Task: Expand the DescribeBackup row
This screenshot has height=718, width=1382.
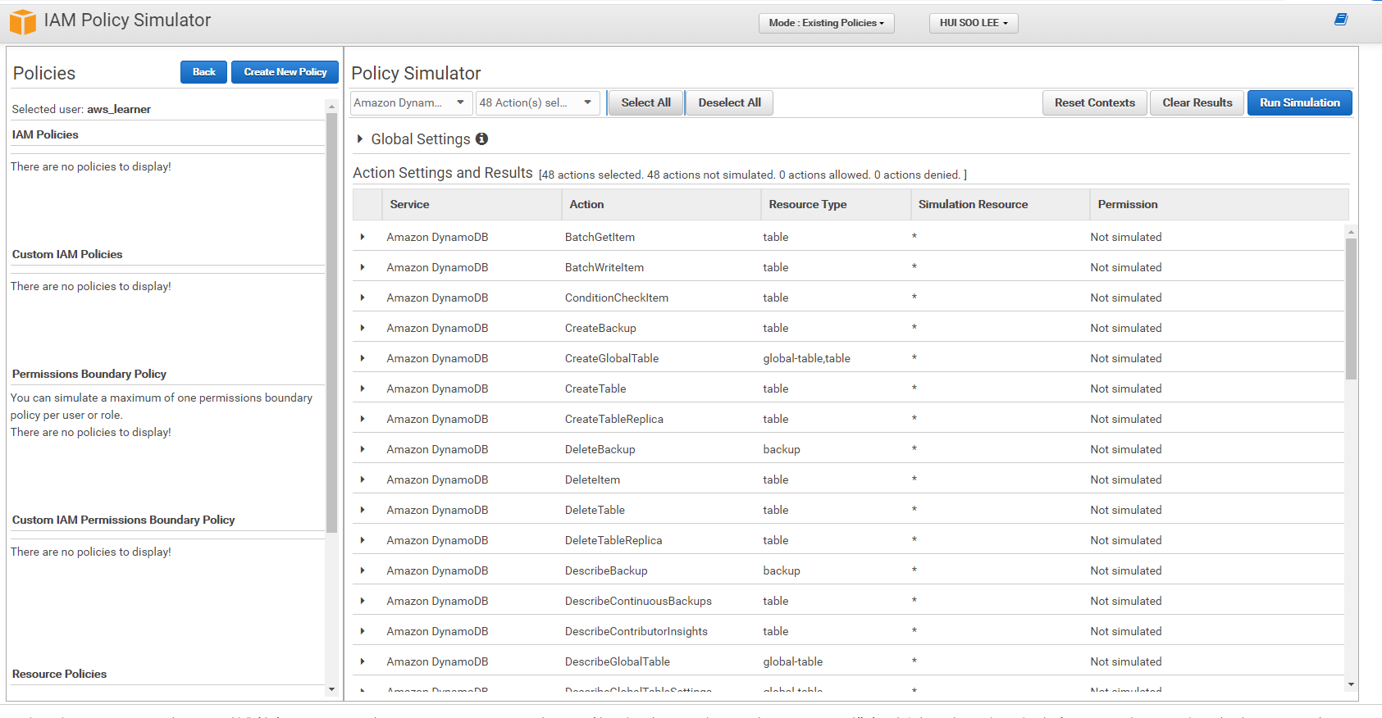Action: 363,570
